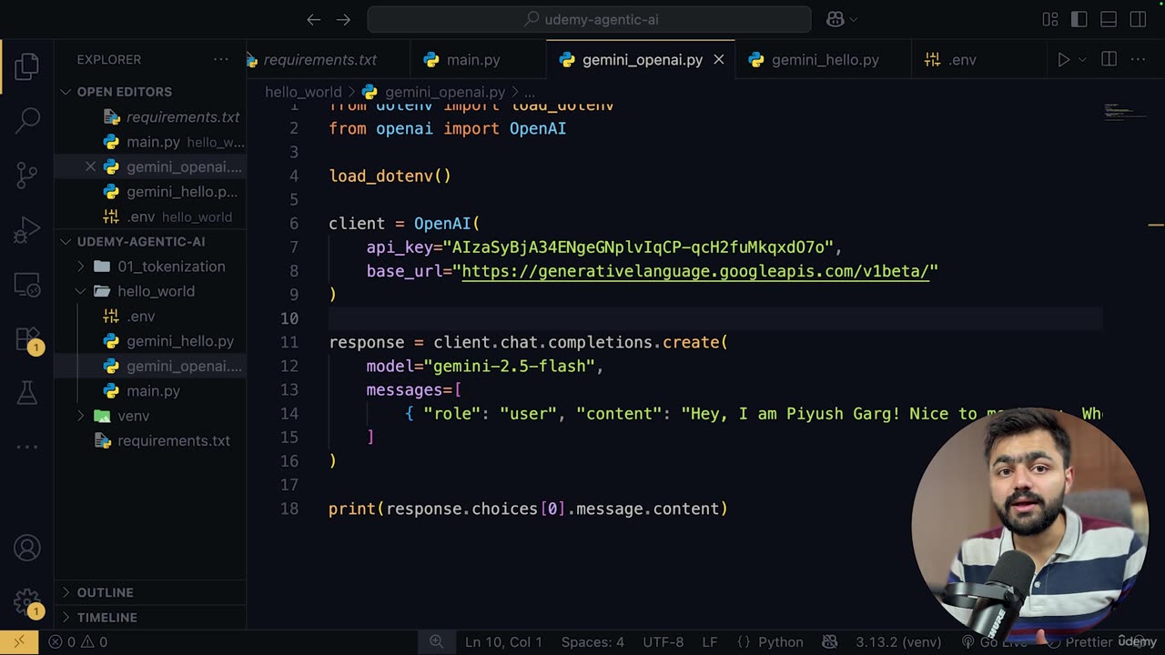
Task: Close gemini_openai.py in Open Editors
Action: pyautogui.click(x=90, y=166)
